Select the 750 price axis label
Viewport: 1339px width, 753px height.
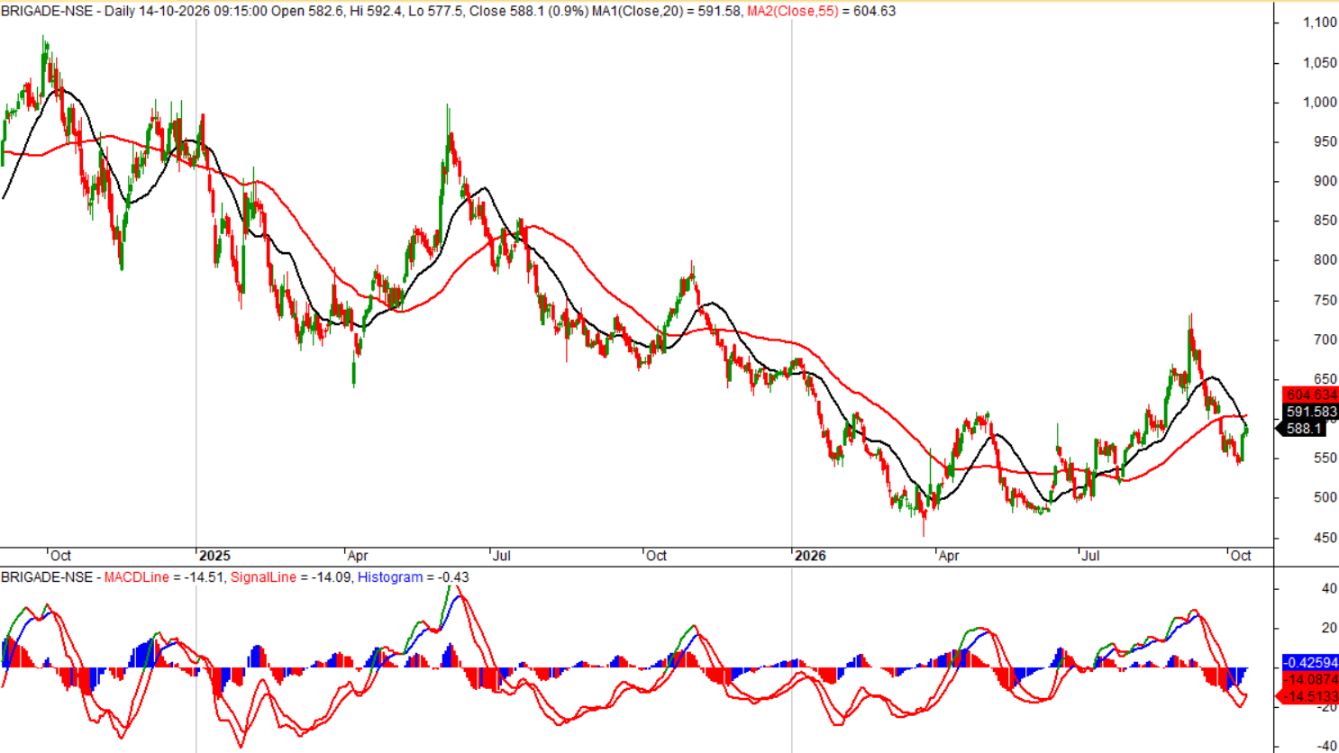[x=1325, y=301]
